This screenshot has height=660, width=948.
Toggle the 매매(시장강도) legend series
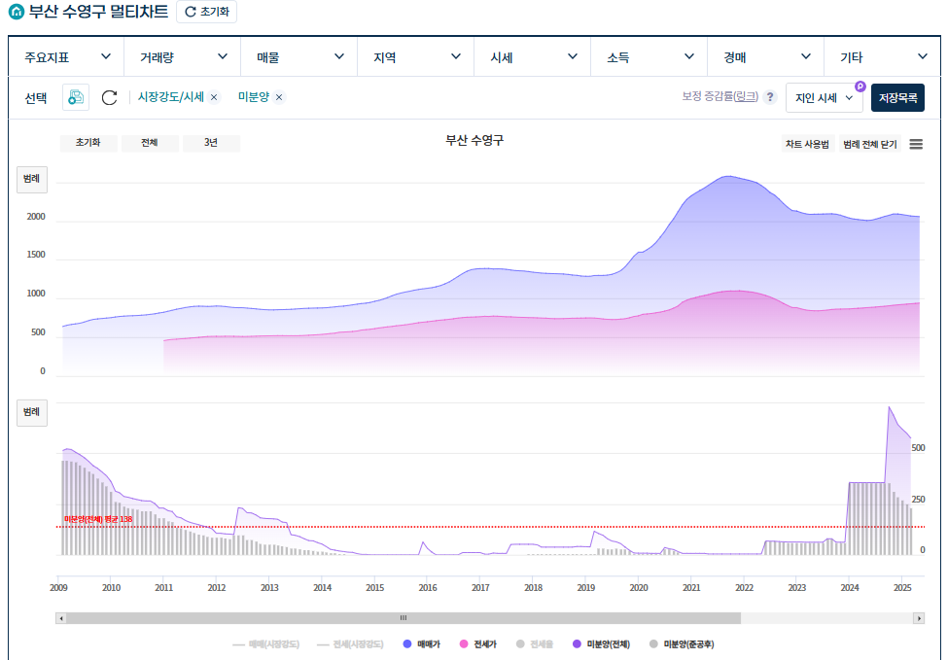pyautogui.click(x=266, y=644)
